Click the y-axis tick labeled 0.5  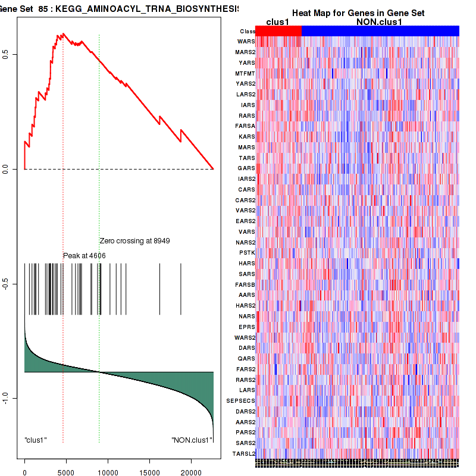point(5,54)
